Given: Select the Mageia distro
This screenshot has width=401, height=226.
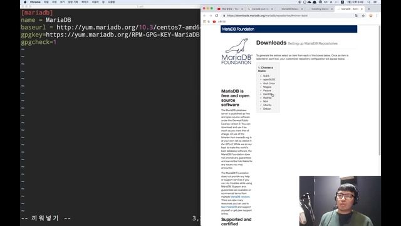Looking at the screenshot, I should tap(267, 87).
